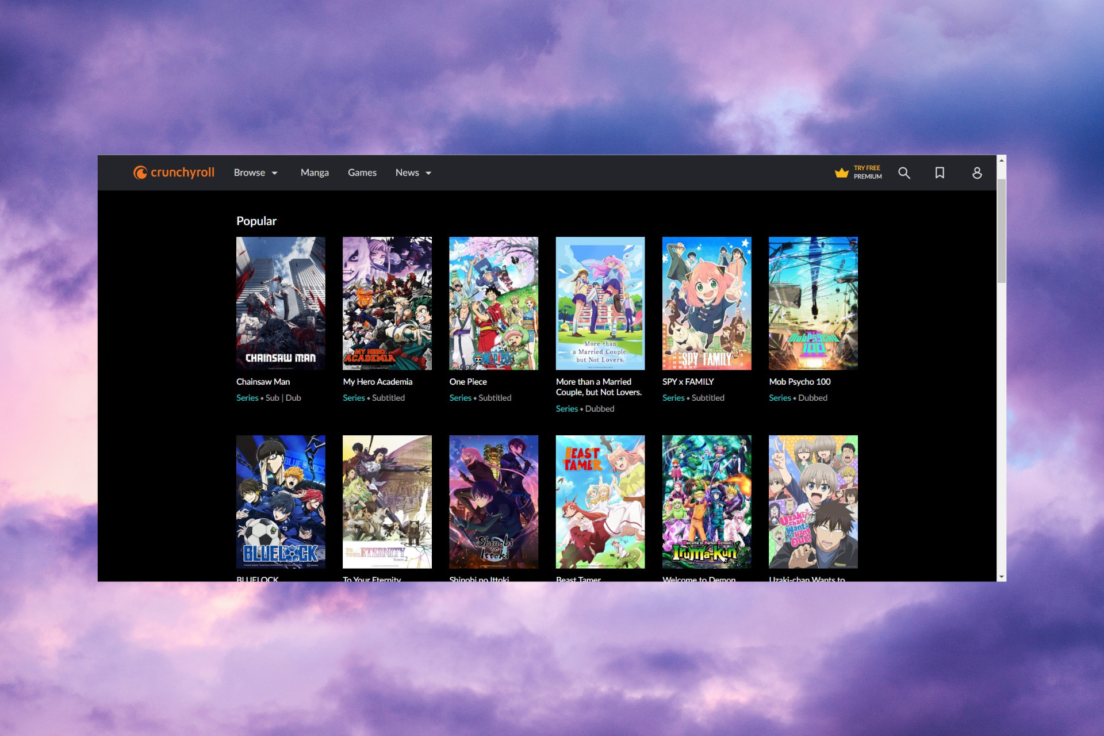The image size is (1104, 736).
Task: Open the Games menu item
Action: 362,172
